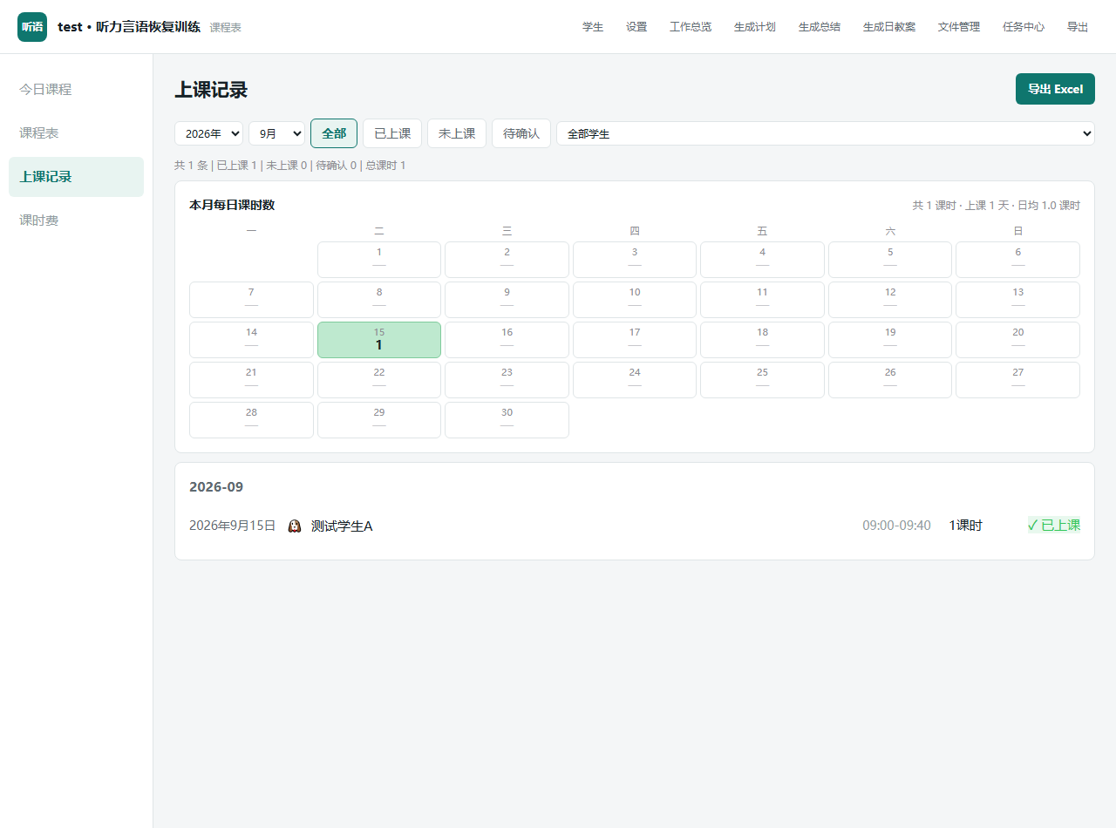Go to 课时费 in the sidebar
The image size is (1116, 828).
76,221
